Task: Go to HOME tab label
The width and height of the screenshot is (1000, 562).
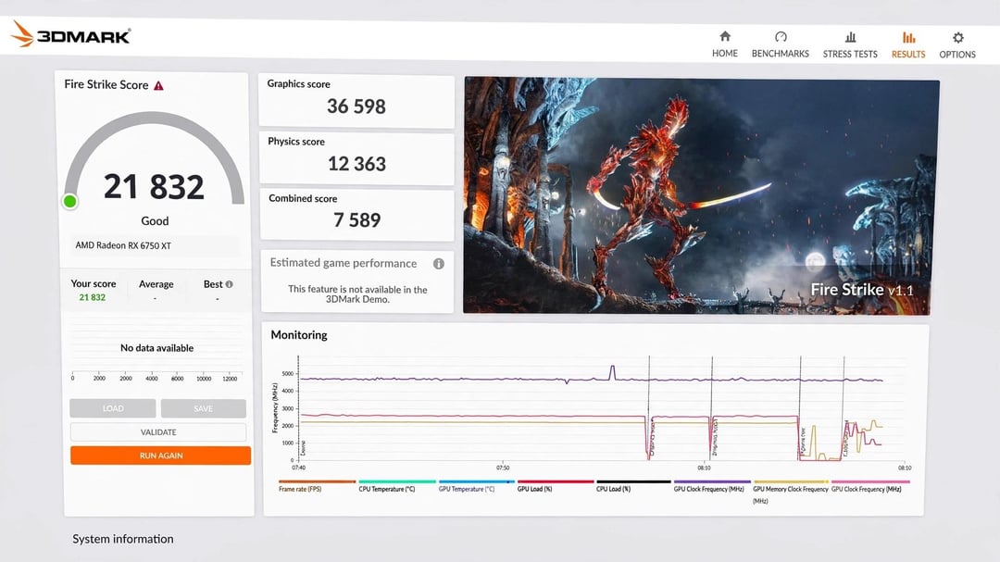Action: [x=724, y=54]
